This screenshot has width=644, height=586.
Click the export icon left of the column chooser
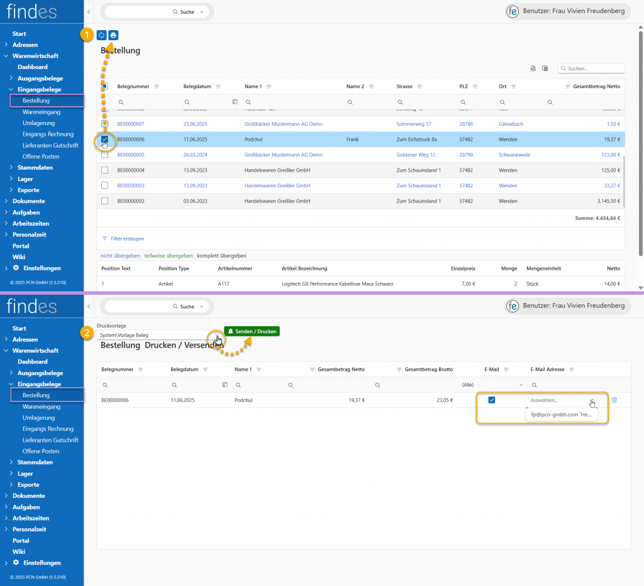pyautogui.click(x=533, y=69)
